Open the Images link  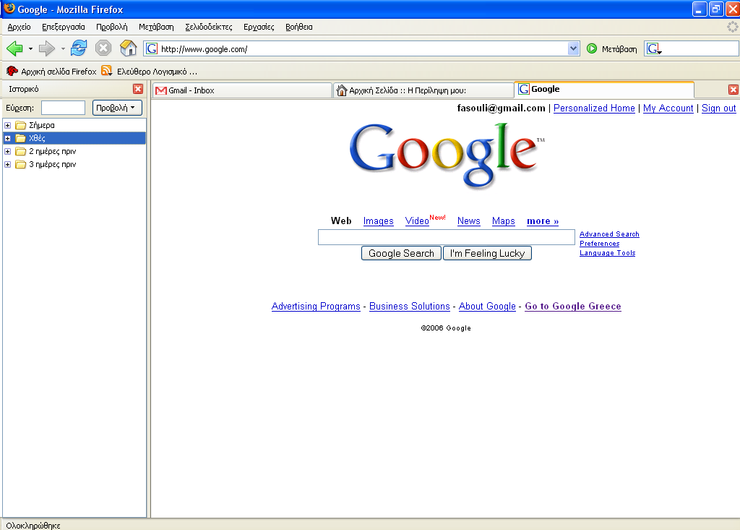pos(378,221)
